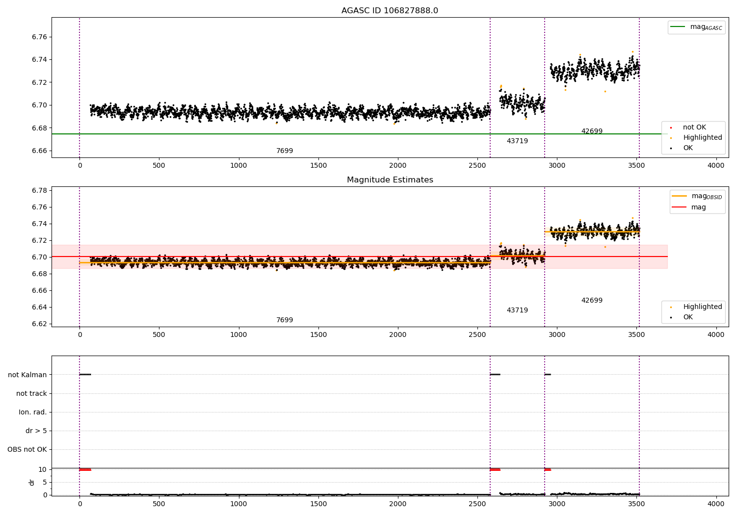Click the 43719 obsid label in top plot
This screenshot has height=515, width=736.
point(517,141)
